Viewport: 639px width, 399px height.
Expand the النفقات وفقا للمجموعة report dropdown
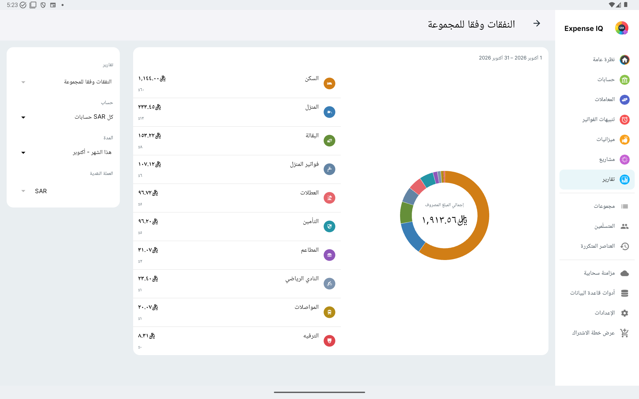tap(67, 82)
